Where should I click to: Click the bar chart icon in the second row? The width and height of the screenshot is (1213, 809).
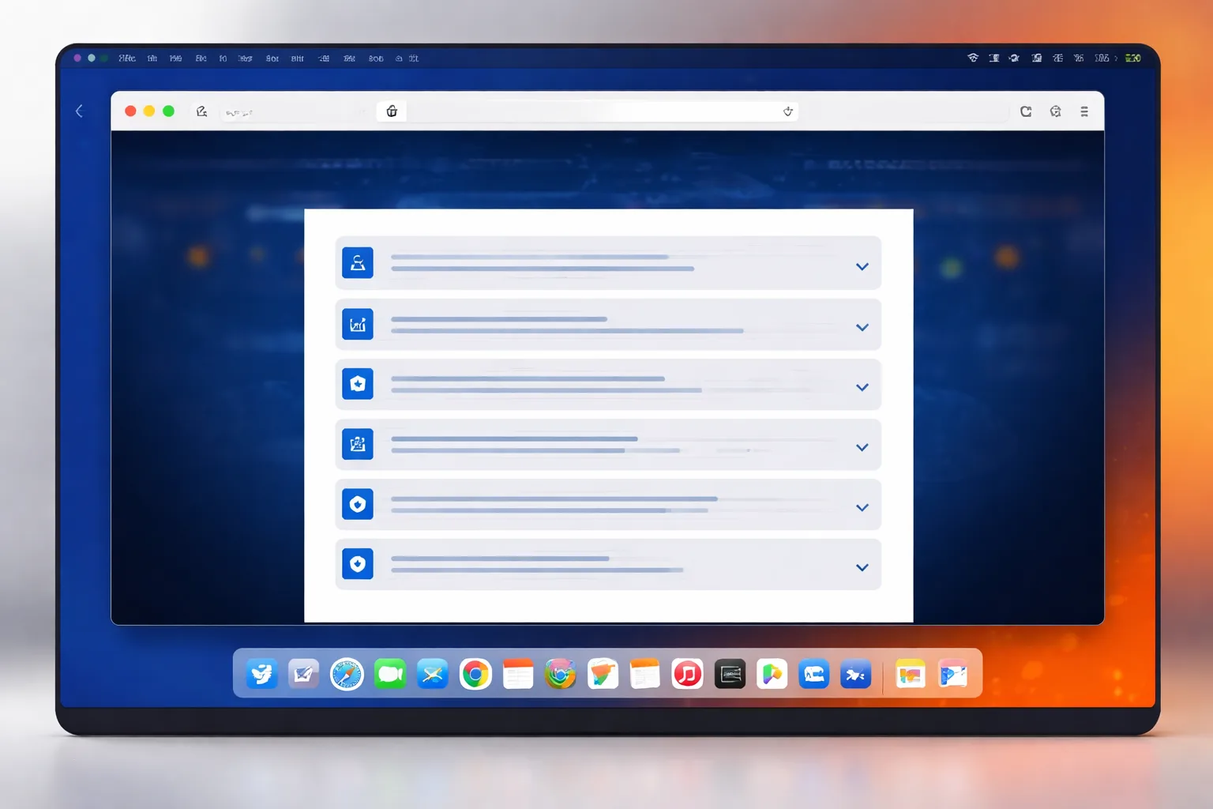[x=358, y=324]
